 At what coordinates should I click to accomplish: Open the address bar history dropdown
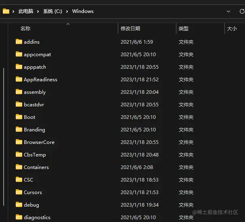228,11
